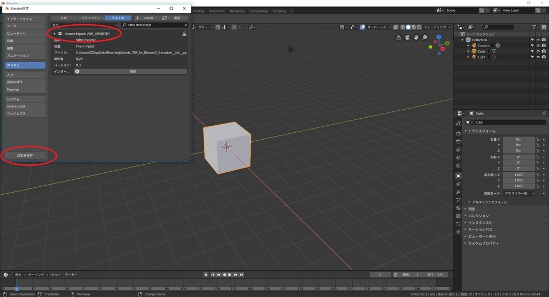This screenshot has width=549, height=297.
Task: Click the pan view hand icon
Action: (x=416, y=37)
